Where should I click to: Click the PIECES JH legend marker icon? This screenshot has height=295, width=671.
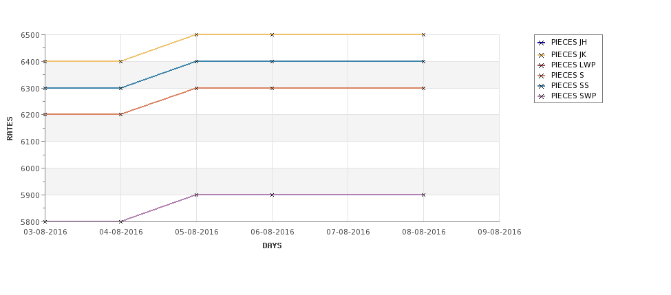point(542,43)
